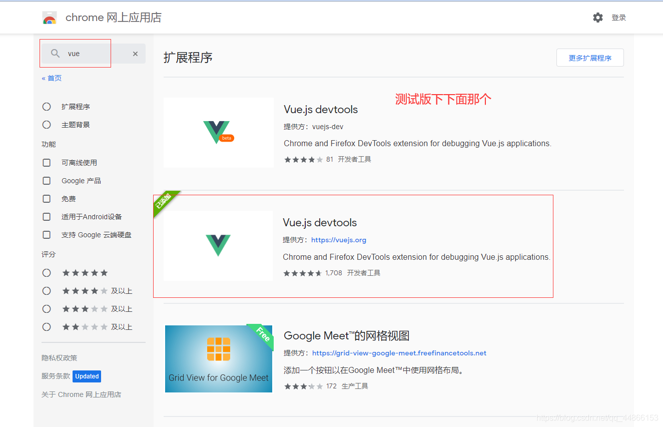Click the 1,708 rating stars

coord(303,273)
